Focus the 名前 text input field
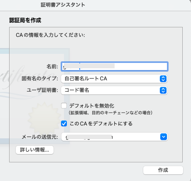 pos(115,67)
